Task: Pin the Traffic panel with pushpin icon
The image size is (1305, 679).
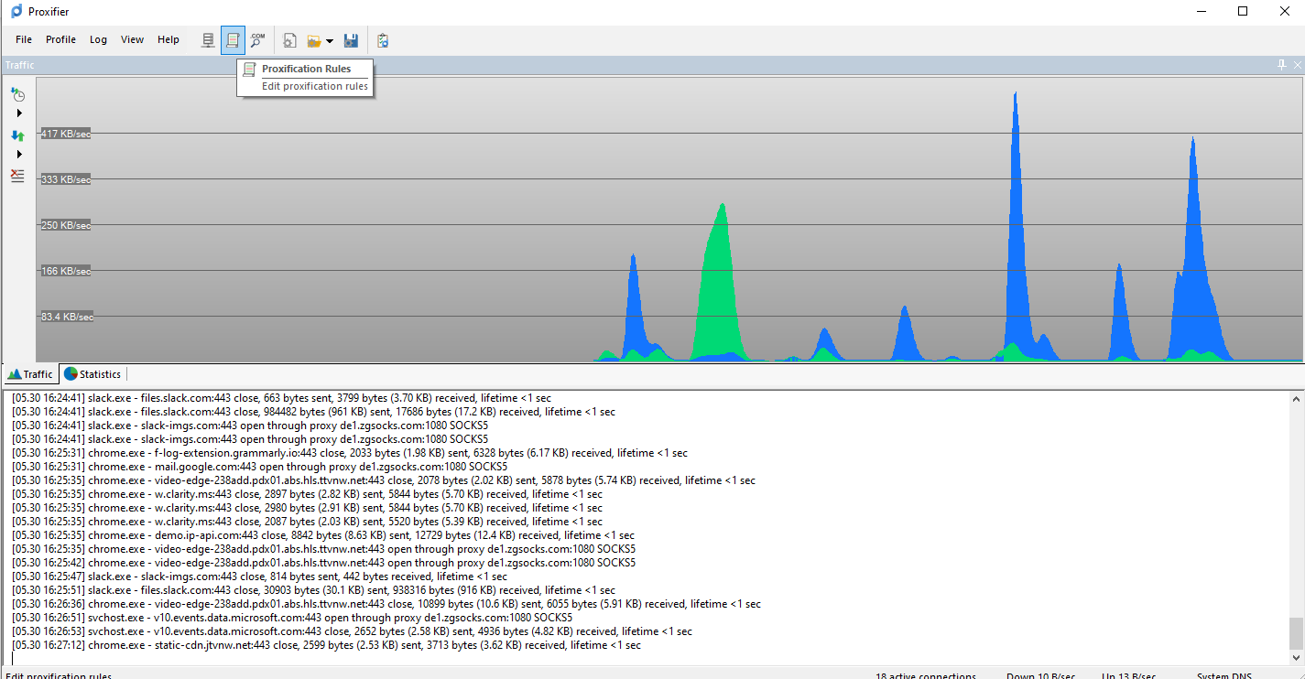Action: 1282,65
